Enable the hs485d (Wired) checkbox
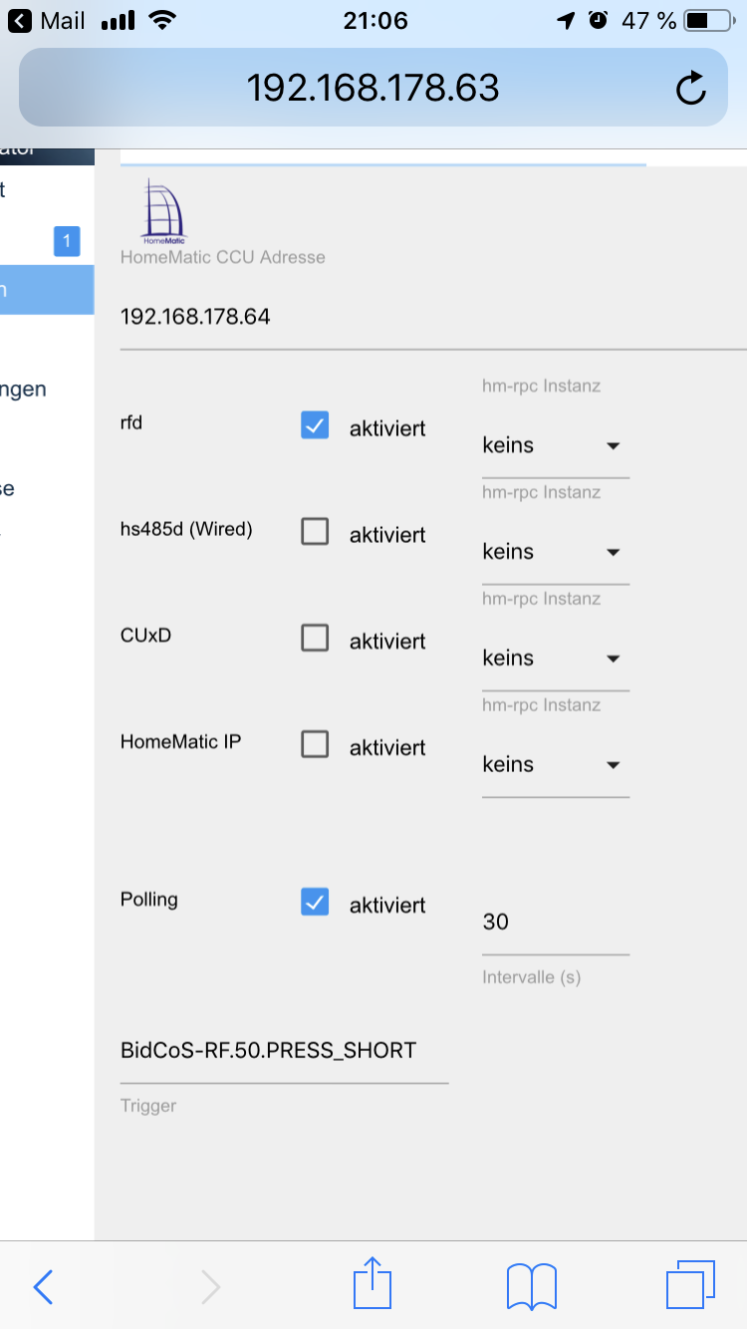The image size is (747, 1329). pyautogui.click(x=315, y=533)
